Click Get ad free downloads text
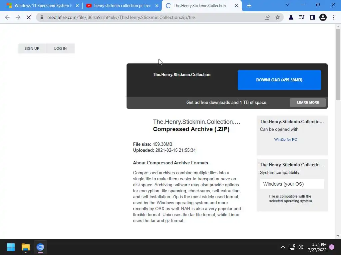341x255 pixels. coord(227,103)
